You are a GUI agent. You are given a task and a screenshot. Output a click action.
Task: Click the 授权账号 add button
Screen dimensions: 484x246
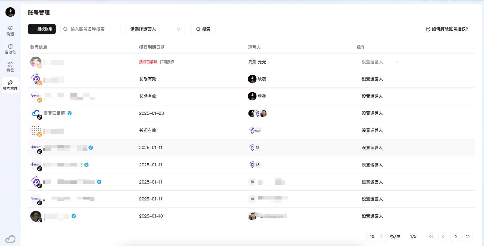(x=42, y=29)
